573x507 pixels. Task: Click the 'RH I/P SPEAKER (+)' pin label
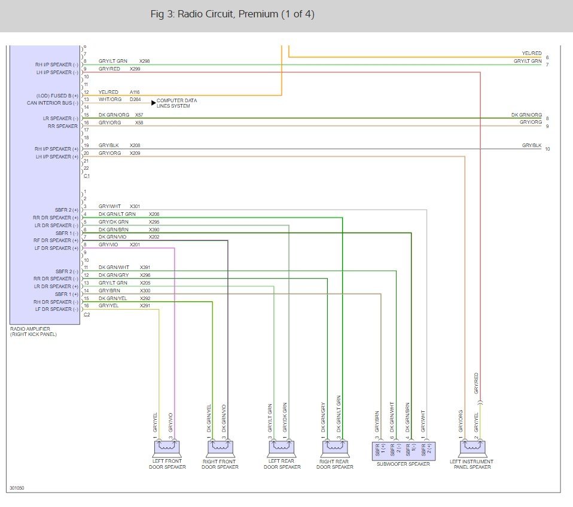[56, 149]
